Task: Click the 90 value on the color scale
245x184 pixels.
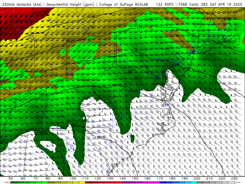Action: coord(60,178)
